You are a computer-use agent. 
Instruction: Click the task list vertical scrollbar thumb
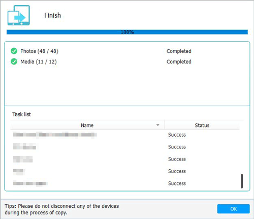point(242,181)
